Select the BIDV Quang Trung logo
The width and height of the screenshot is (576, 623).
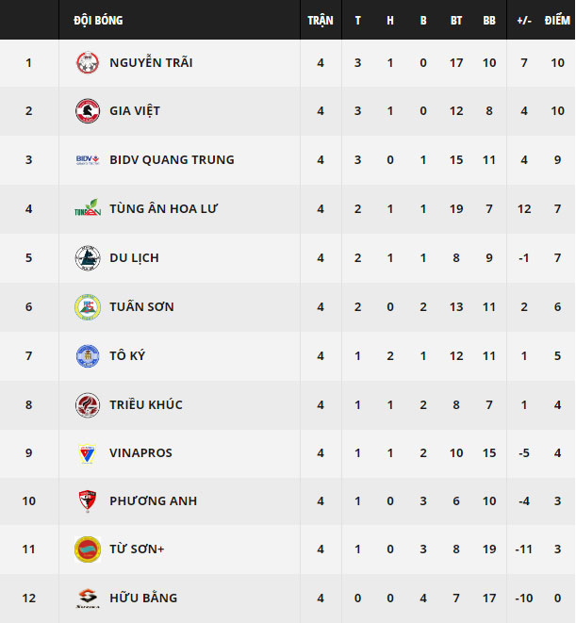point(88,159)
